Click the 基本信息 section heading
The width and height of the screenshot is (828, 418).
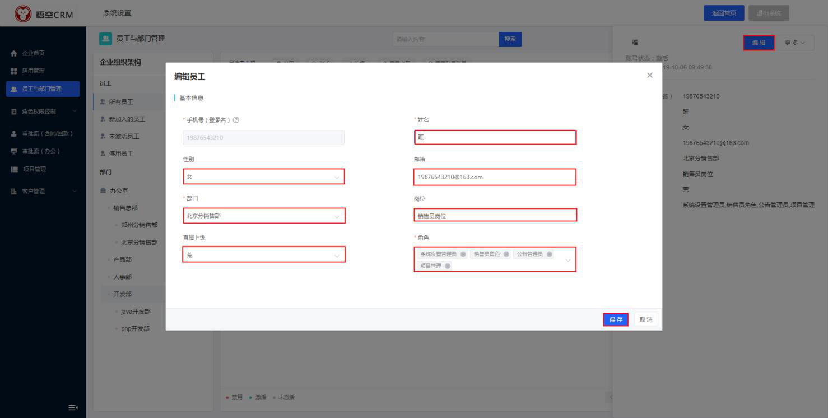coord(191,98)
